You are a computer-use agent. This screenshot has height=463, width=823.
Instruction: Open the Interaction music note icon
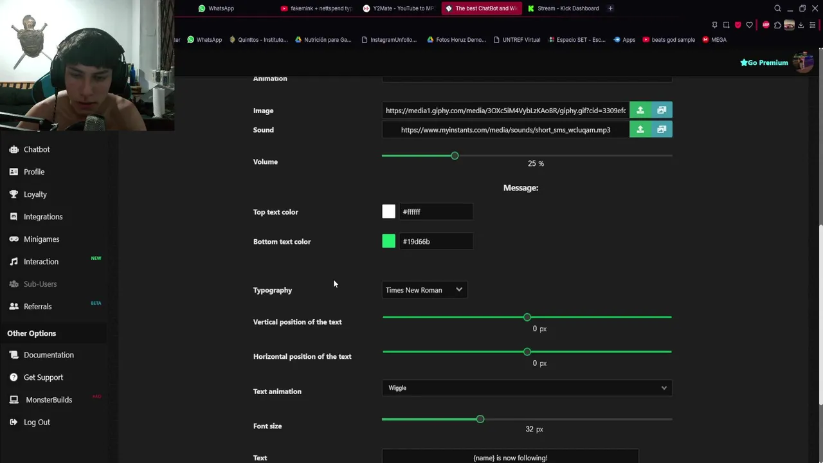(14, 262)
